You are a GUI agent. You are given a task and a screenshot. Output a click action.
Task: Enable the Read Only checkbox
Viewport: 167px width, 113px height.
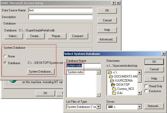click(x=146, y=86)
